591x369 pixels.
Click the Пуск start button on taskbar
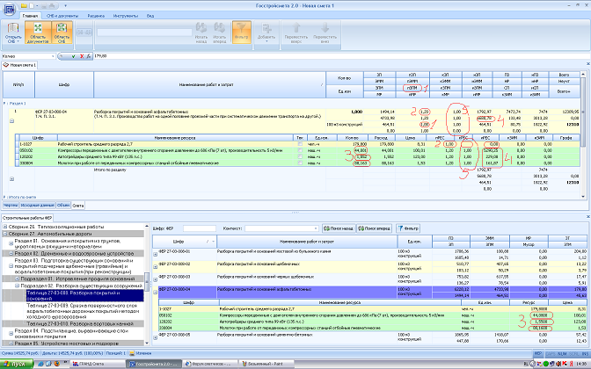tap(15, 362)
